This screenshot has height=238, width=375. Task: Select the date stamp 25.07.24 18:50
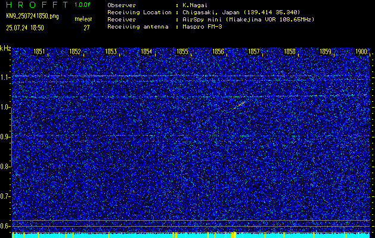(25, 28)
